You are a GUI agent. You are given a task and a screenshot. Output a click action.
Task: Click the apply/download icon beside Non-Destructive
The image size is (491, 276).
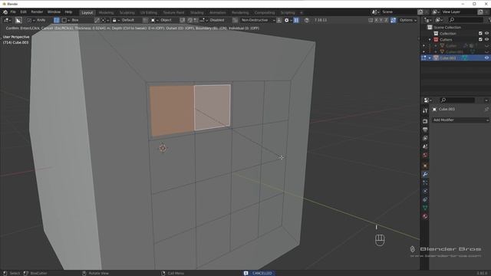pyautogui.click(x=279, y=20)
